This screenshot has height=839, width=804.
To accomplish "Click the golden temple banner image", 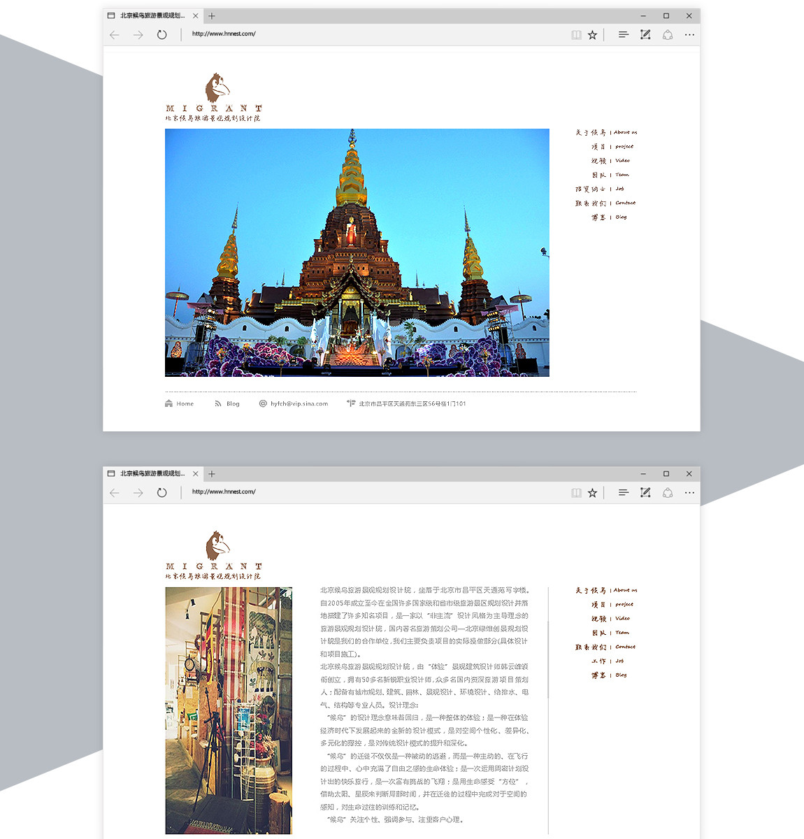I will pyautogui.click(x=357, y=252).
